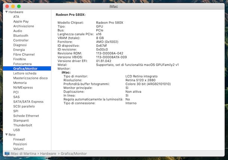Open Posizioni under Rete

pos(20,144)
